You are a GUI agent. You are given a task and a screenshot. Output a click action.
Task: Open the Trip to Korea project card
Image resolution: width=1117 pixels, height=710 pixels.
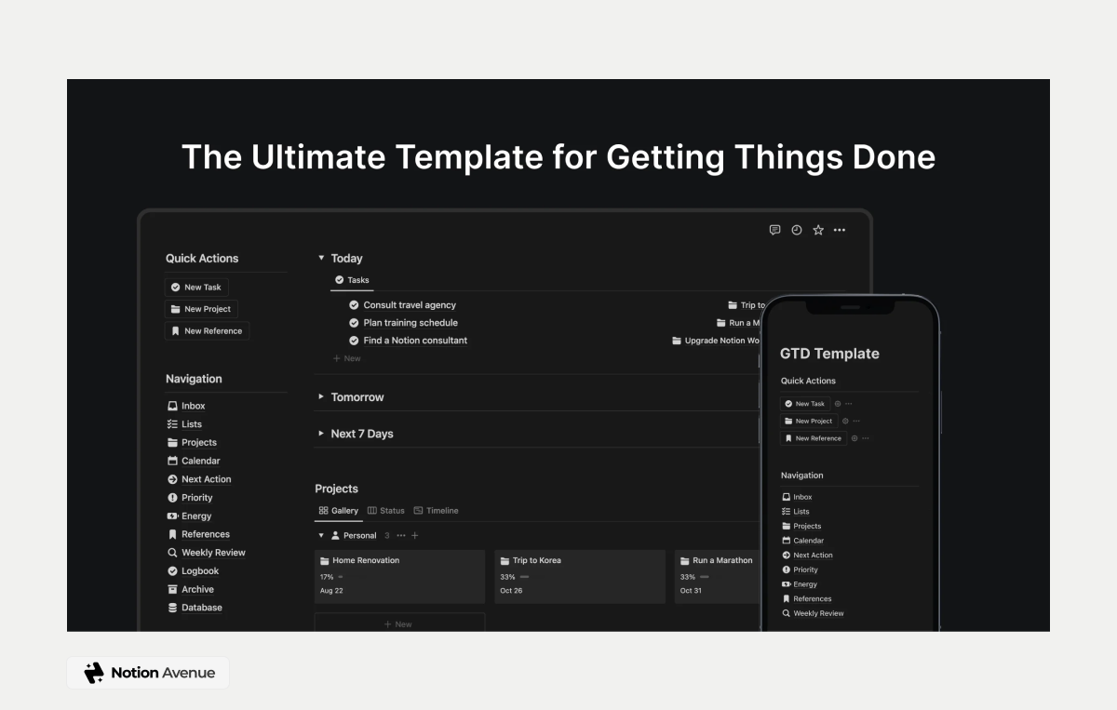(535, 559)
